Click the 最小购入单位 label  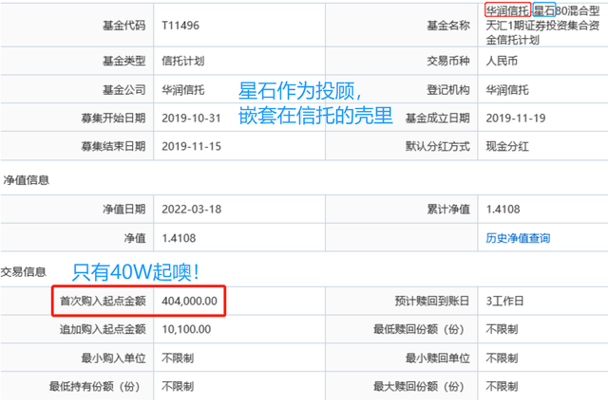113,358
